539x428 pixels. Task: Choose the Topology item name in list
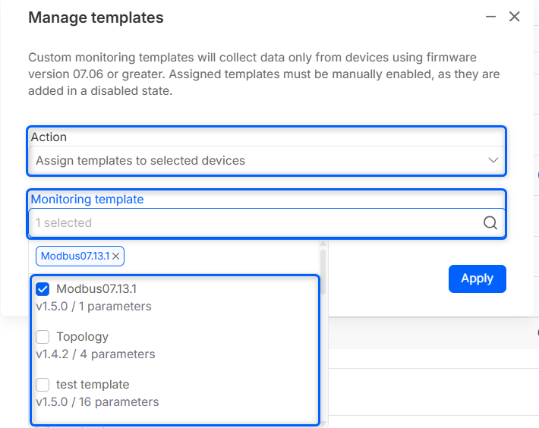coord(82,336)
